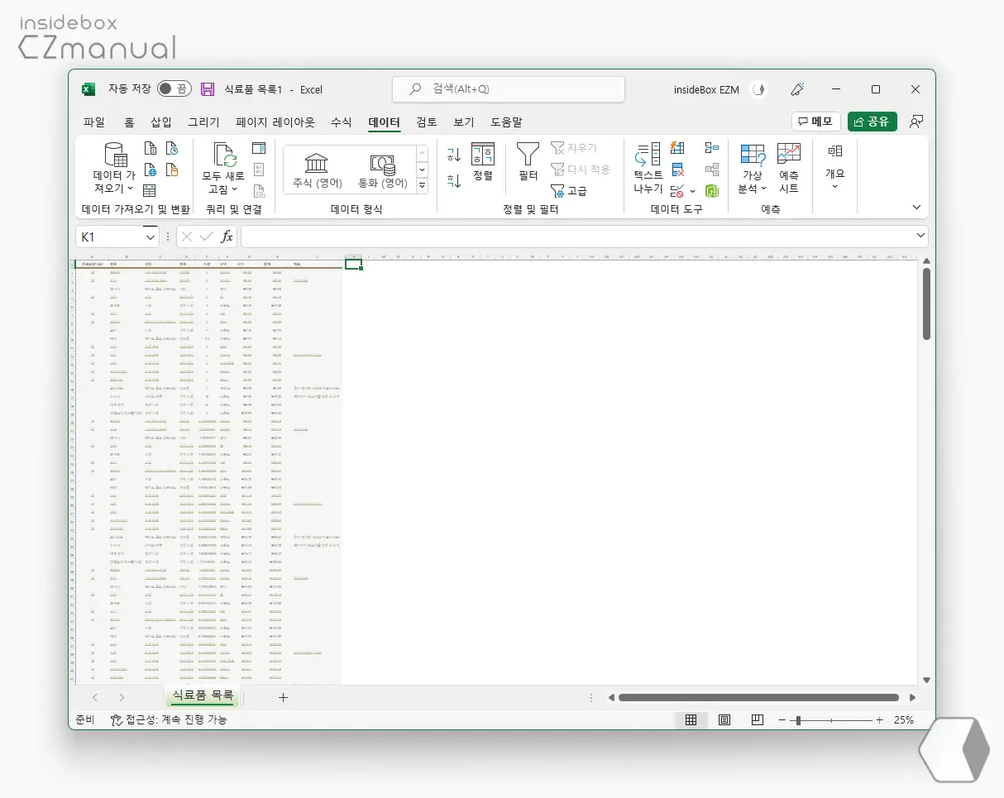Click the Comments (메모) button
The height and width of the screenshot is (798, 1004).
(x=815, y=122)
